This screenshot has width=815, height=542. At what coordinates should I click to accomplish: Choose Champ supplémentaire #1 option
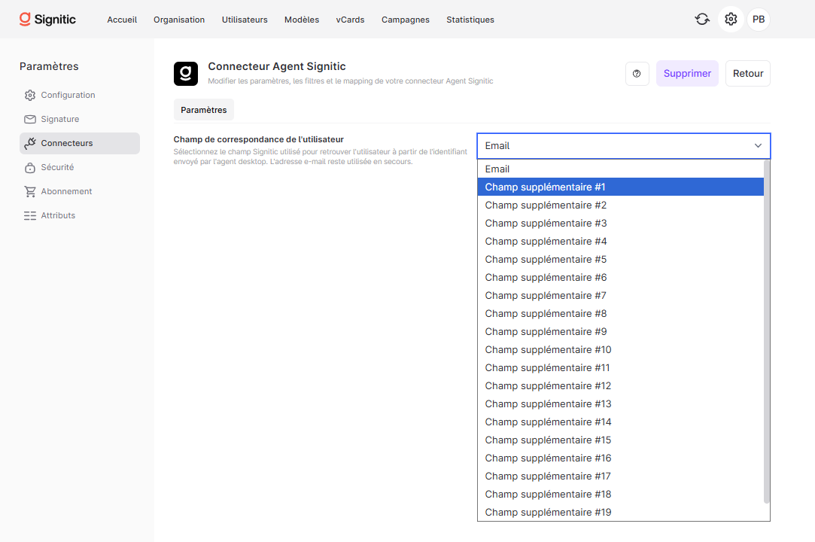coord(621,187)
